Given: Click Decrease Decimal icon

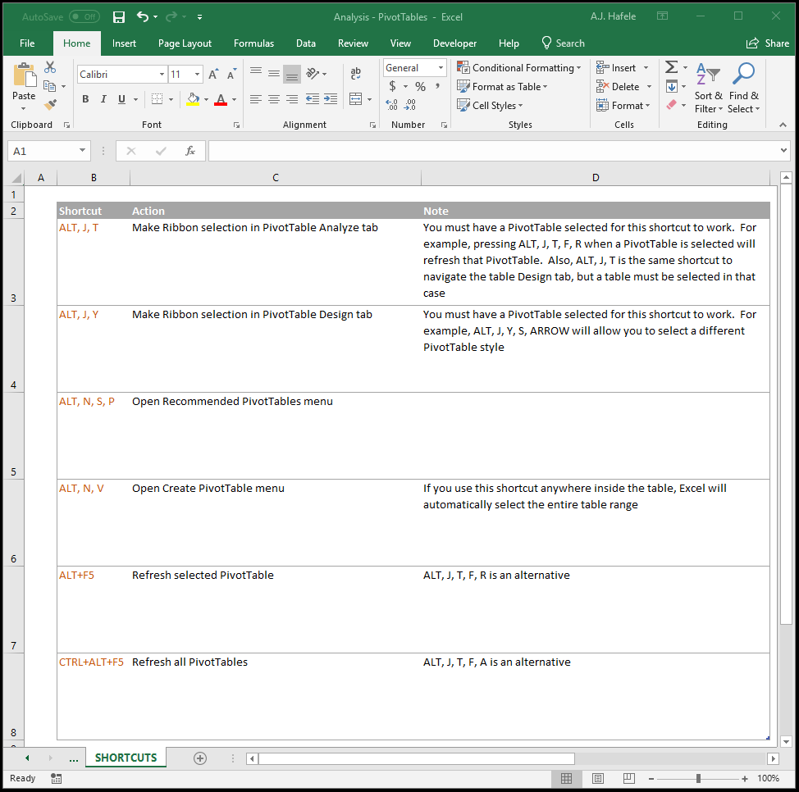Looking at the screenshot, I should (409, 105).
